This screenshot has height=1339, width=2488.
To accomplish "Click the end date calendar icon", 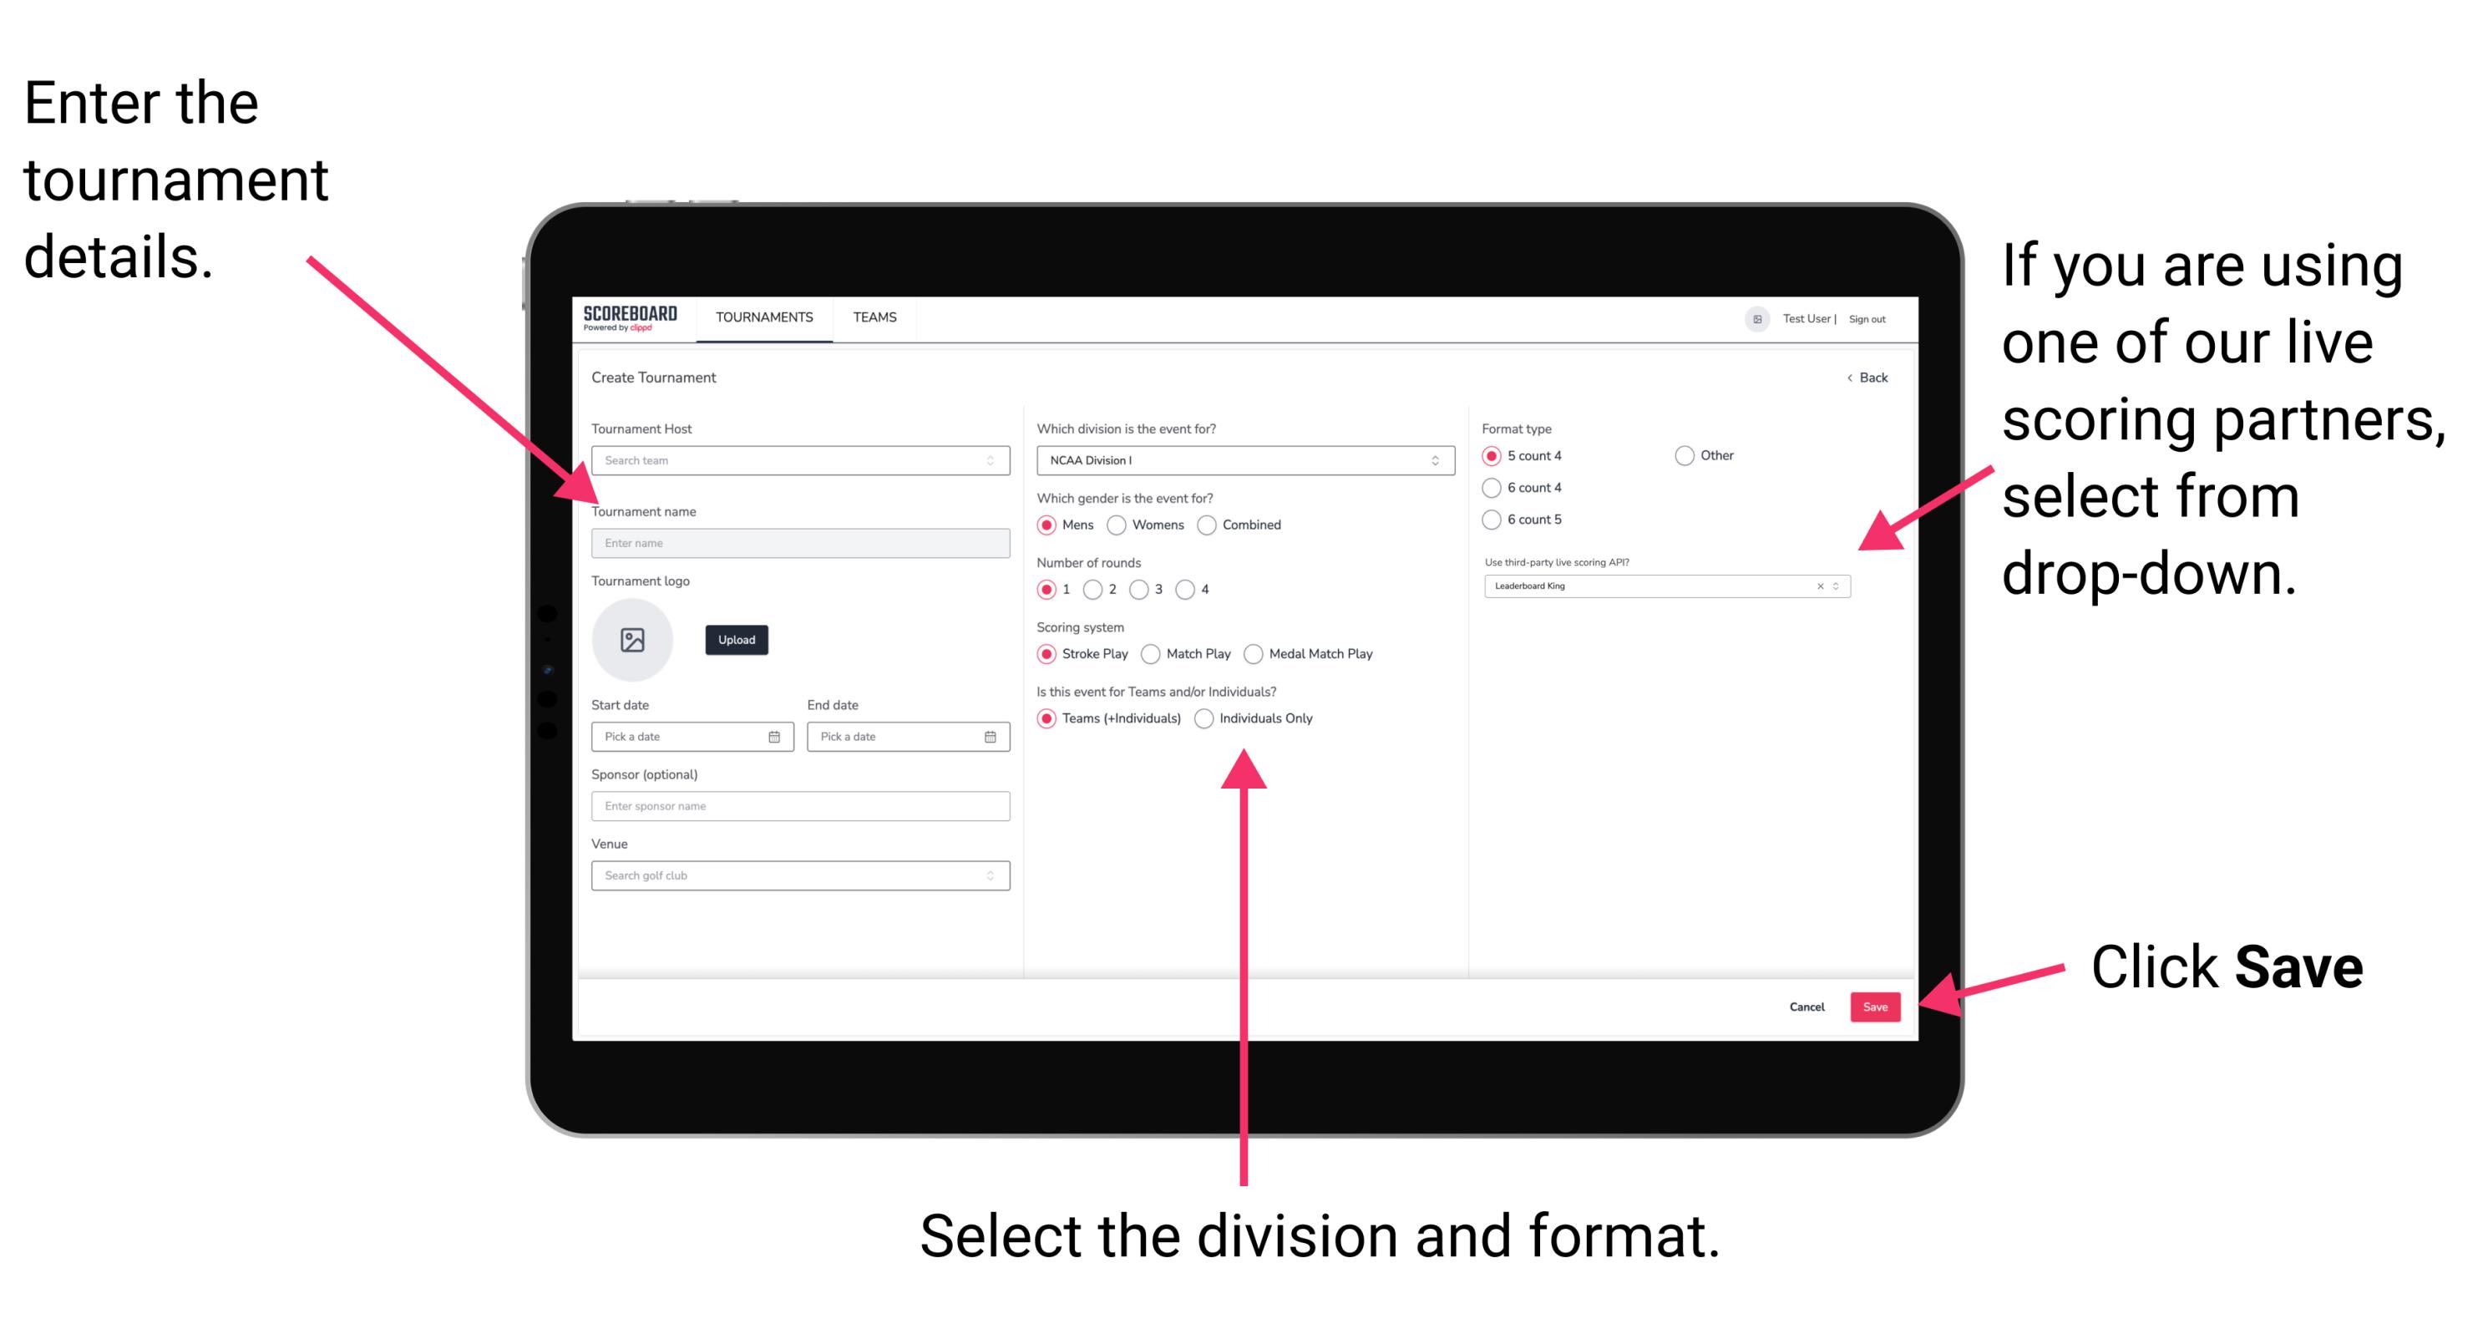I will click(x=989, y=737).
